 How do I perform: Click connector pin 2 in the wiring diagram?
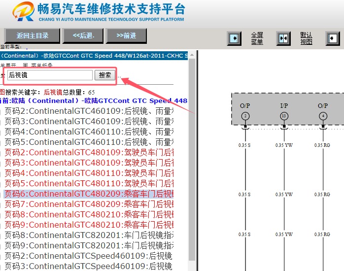tap(245, 116)
